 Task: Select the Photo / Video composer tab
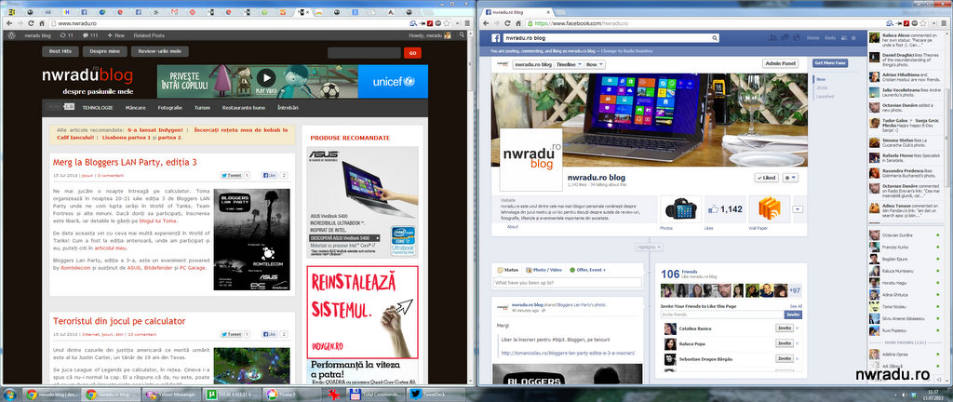click(544, 270)
